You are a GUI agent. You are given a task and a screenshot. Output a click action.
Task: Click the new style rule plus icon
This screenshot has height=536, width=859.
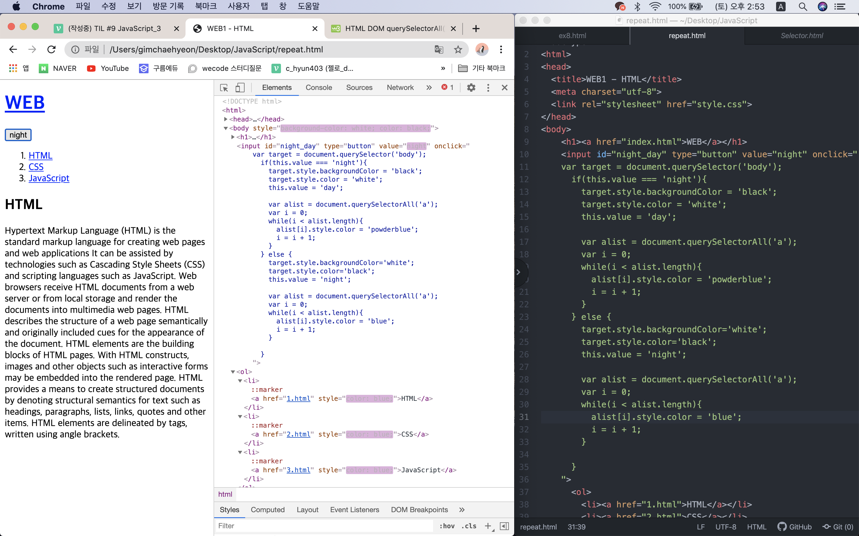click(489, 526)
